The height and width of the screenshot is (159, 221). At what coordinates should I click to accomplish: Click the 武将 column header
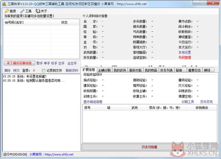point(134,108)
